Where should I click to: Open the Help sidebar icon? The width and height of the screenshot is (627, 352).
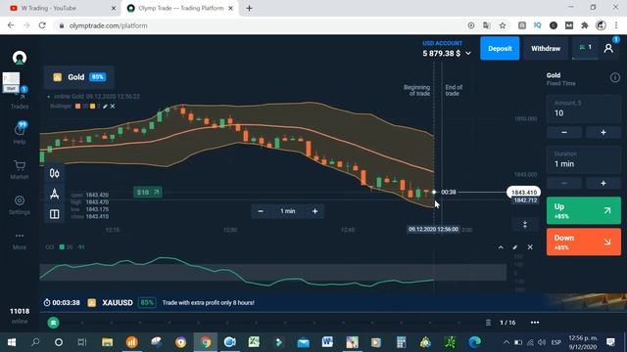[20, 133]
